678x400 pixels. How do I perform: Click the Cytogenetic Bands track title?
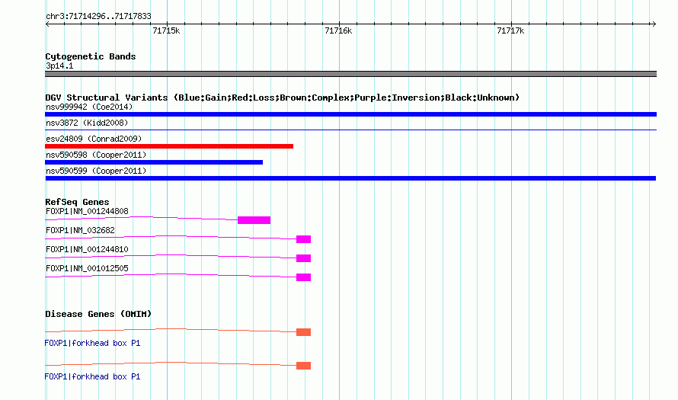(x=91, y=56)
